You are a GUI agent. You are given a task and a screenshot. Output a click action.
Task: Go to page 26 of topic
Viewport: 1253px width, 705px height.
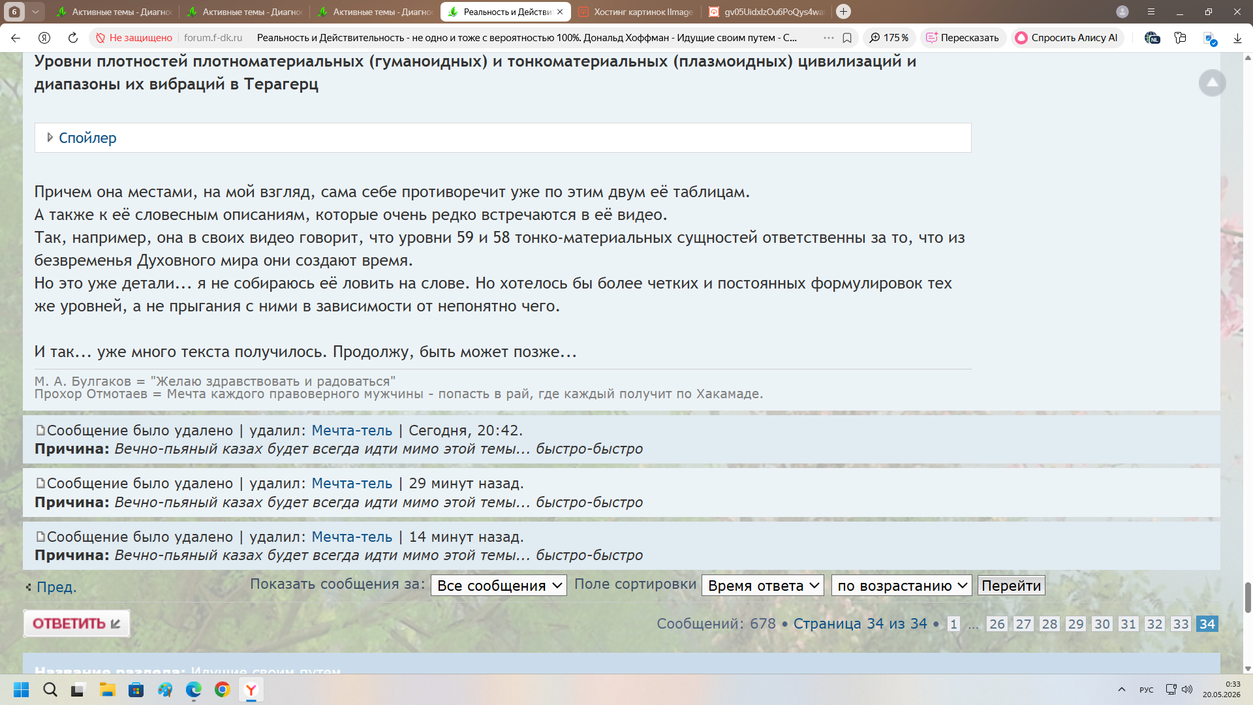[997, 624]
